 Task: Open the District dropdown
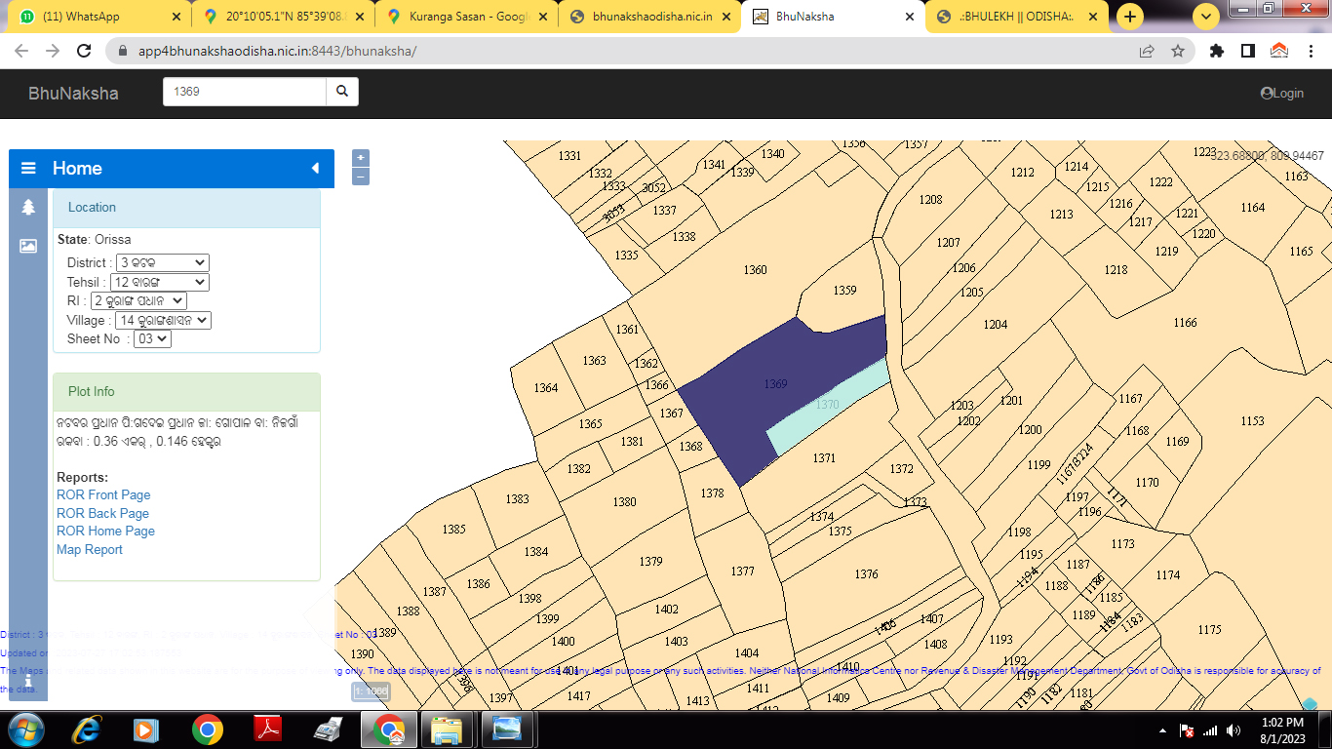[x=162, y=263]
